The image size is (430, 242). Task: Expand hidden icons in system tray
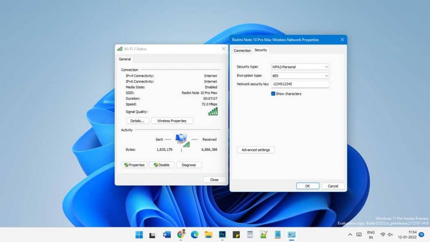[x=350, y=234]
